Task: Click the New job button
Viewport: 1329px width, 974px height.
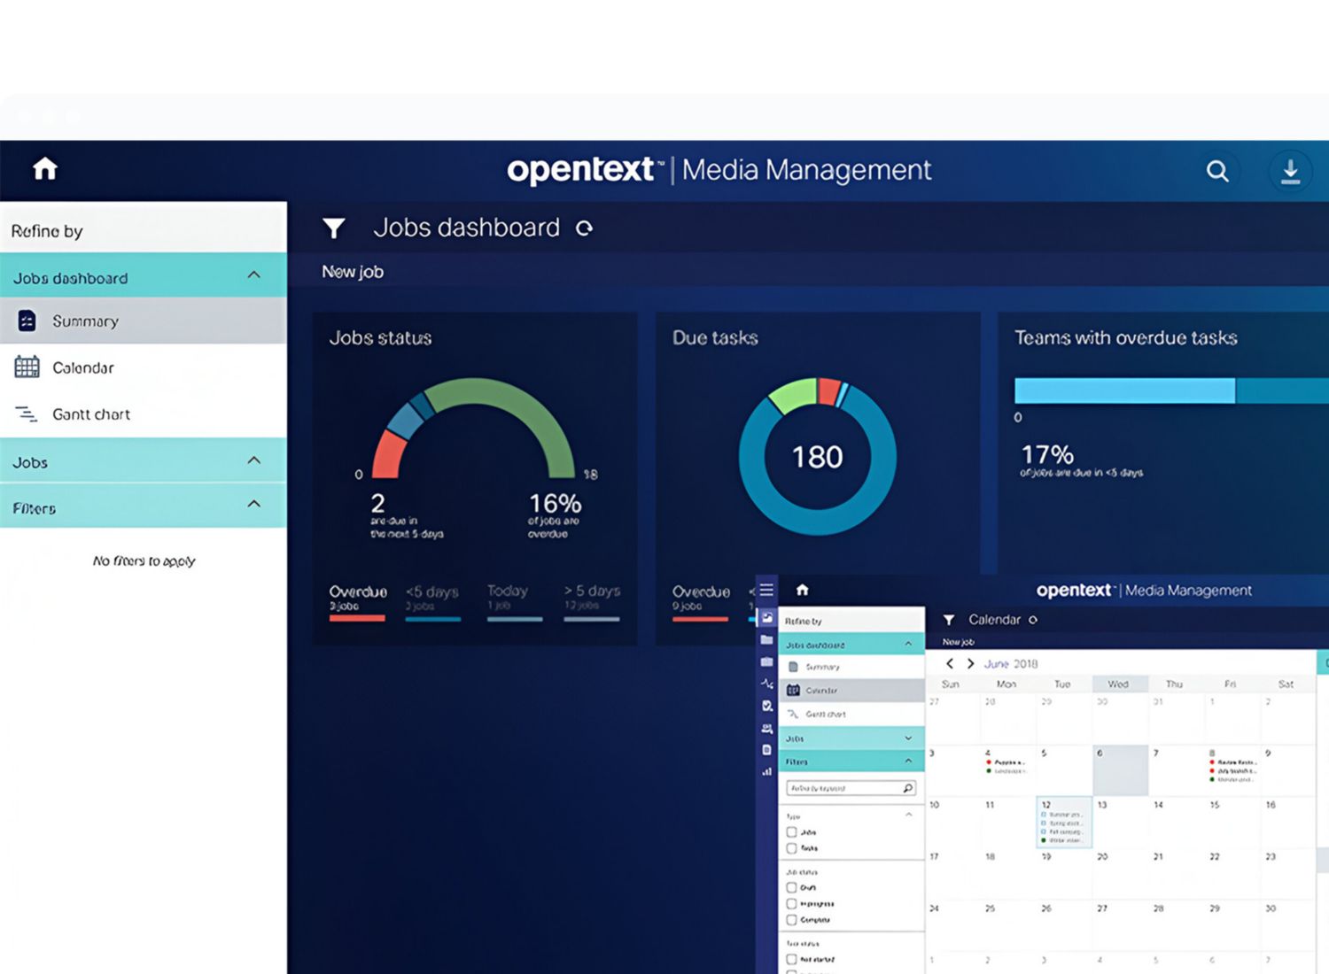Action: click(x=353, y=272)
